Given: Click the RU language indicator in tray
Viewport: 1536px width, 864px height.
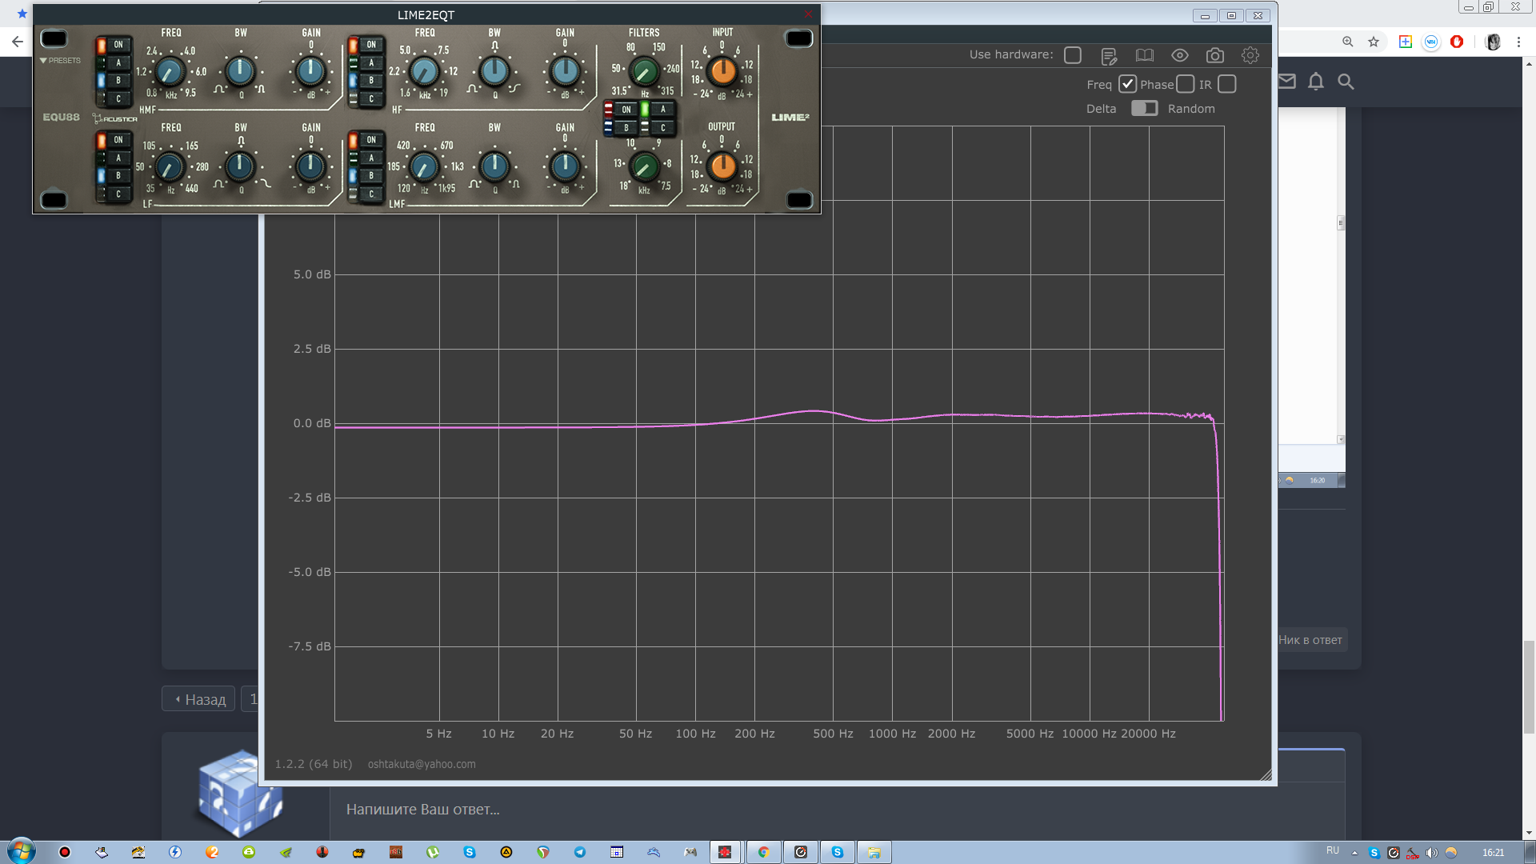Looking at the screenshot, I should (x=1333, y=850).
